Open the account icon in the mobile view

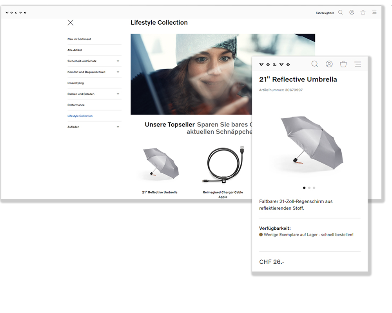coord(329,64)
